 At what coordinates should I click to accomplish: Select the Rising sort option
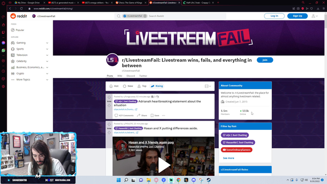click(x=157, y=86)
